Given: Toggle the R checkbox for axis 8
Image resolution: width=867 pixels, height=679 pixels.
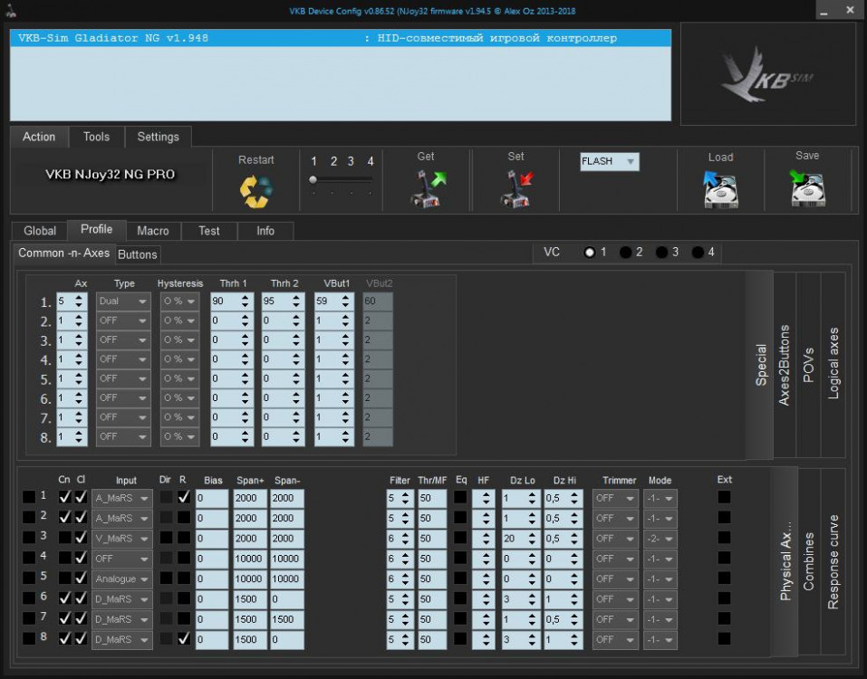Looking at the screenshot, I should 184,639.
